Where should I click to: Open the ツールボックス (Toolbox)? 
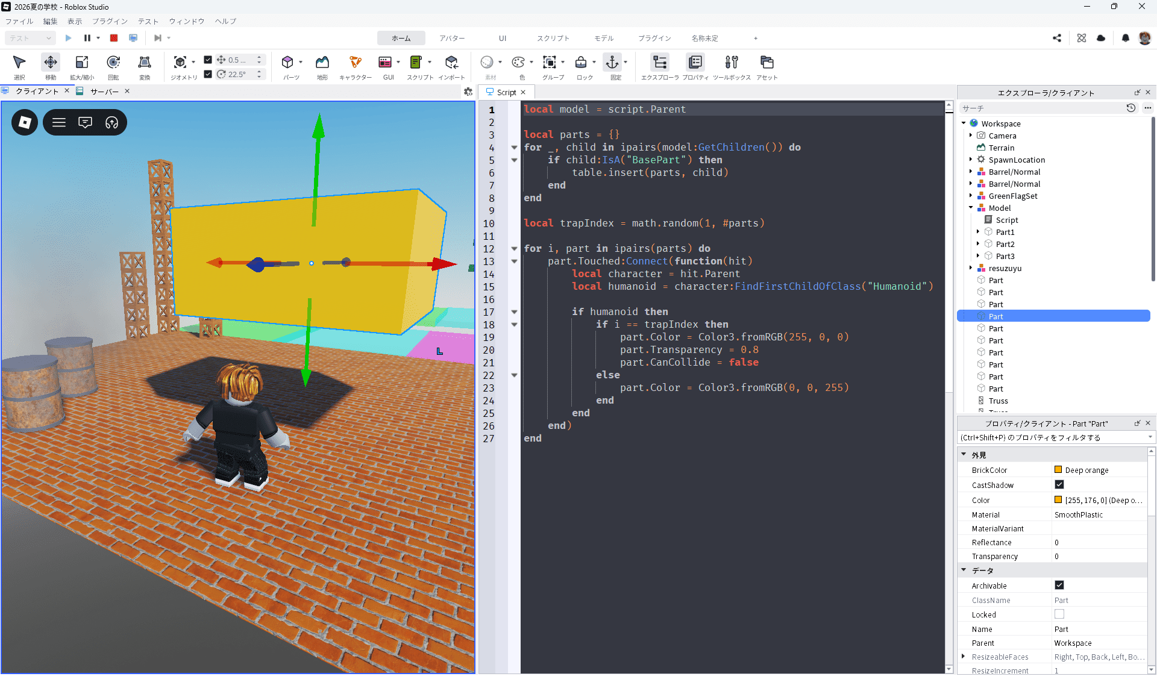[732, 66]
